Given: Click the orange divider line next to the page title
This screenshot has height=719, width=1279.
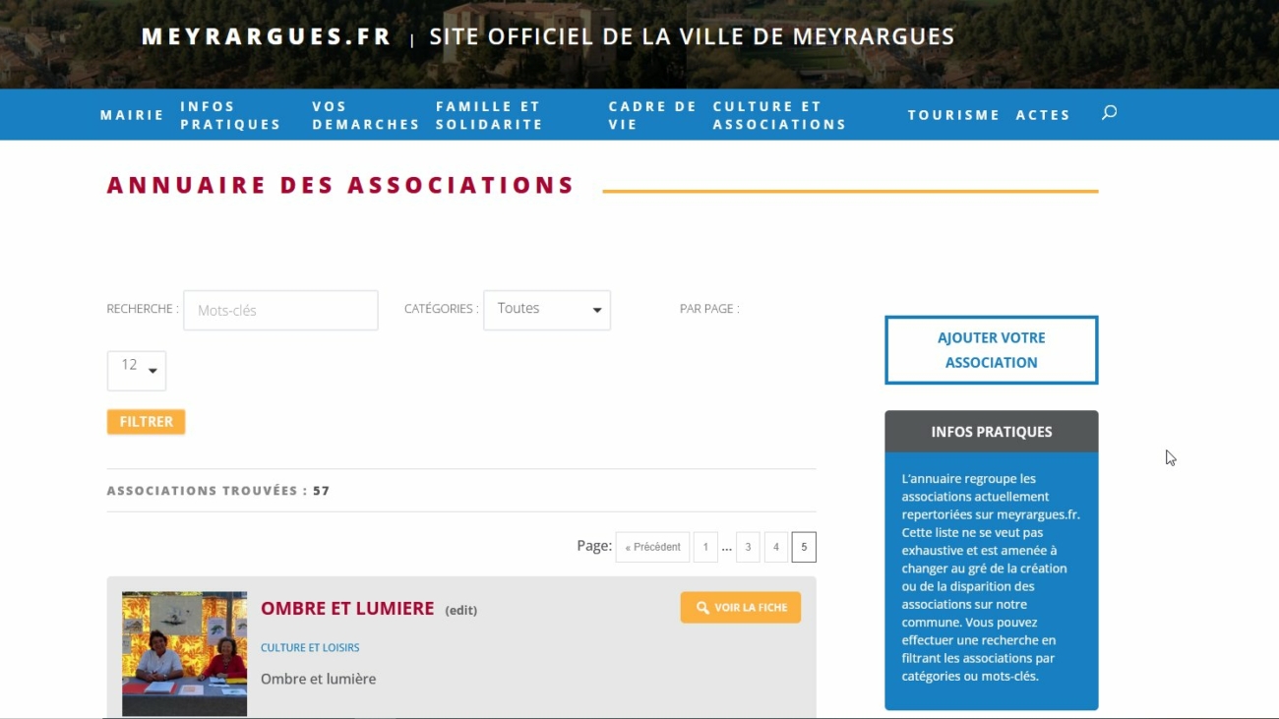Looking at the screenshot, I should [x=851, y=189].
